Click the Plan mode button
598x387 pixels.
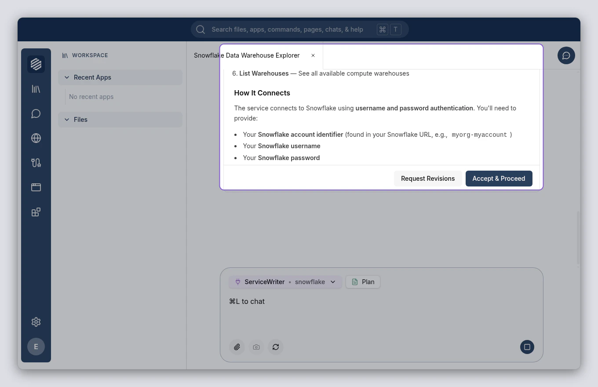pos(363,282)
